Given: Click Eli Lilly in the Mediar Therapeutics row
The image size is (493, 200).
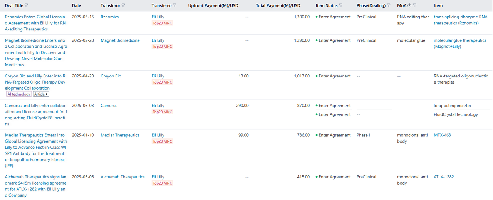Looking at the screenshot, I should (158, 135).
